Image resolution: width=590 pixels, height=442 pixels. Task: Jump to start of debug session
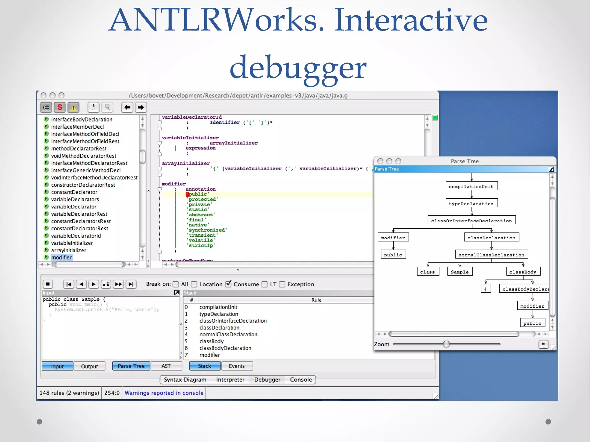69,284
